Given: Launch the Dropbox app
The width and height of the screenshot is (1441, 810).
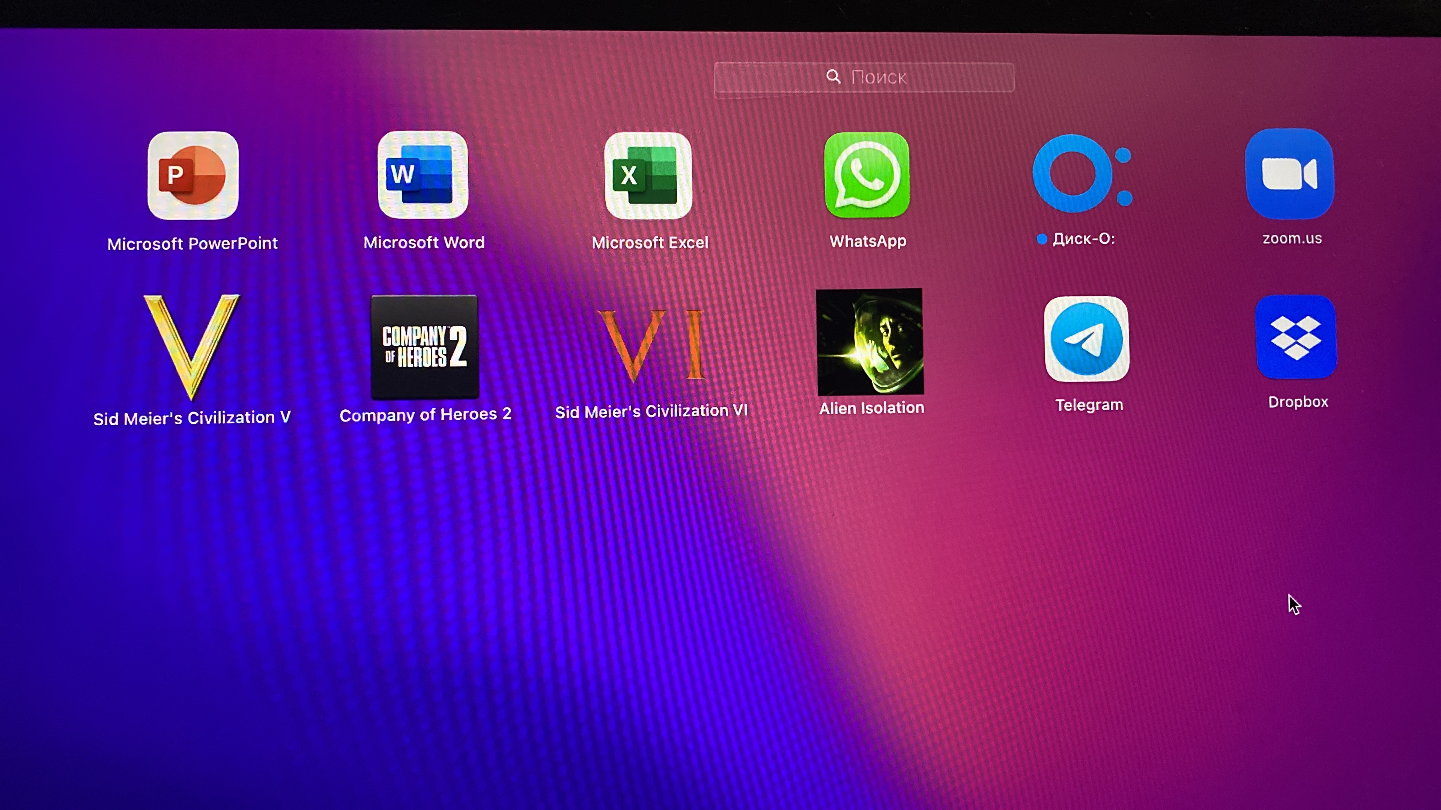Looking at the screenshot, I should 1296,337.
